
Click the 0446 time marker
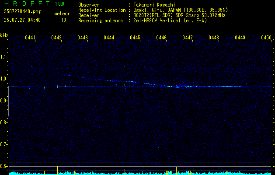point(161,38)
